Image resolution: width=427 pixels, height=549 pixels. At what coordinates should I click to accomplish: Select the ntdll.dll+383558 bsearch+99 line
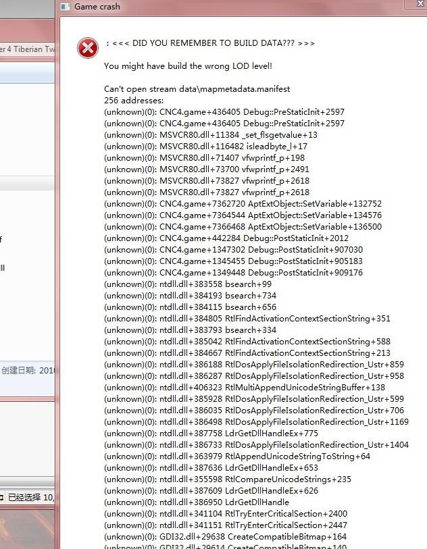tap(188, 284)
